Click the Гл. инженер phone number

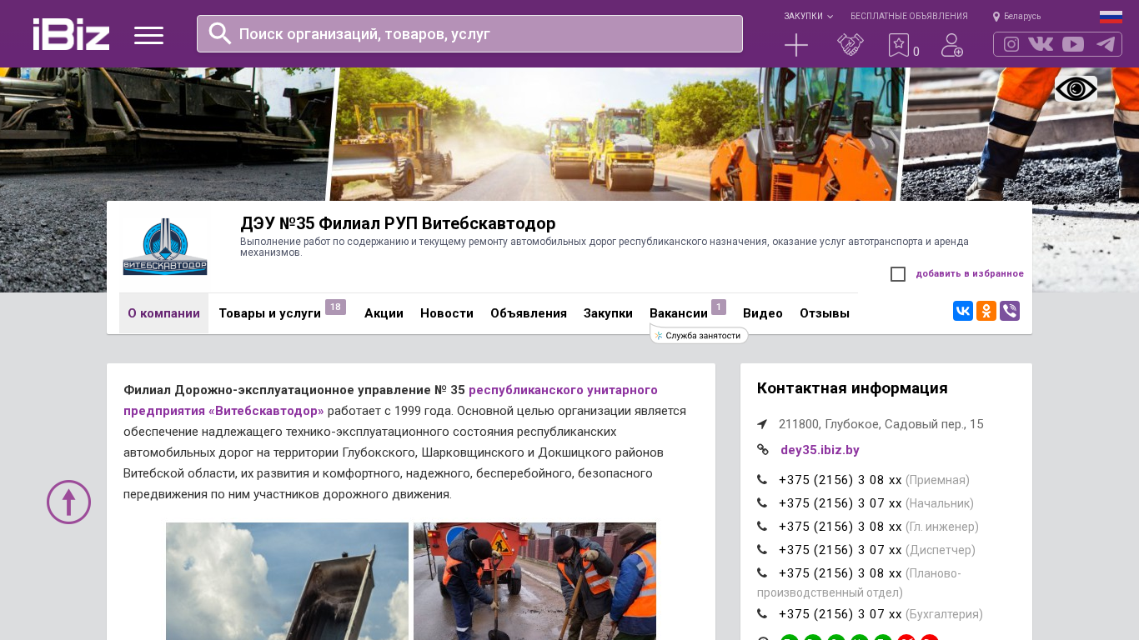[x=840, y=527]
